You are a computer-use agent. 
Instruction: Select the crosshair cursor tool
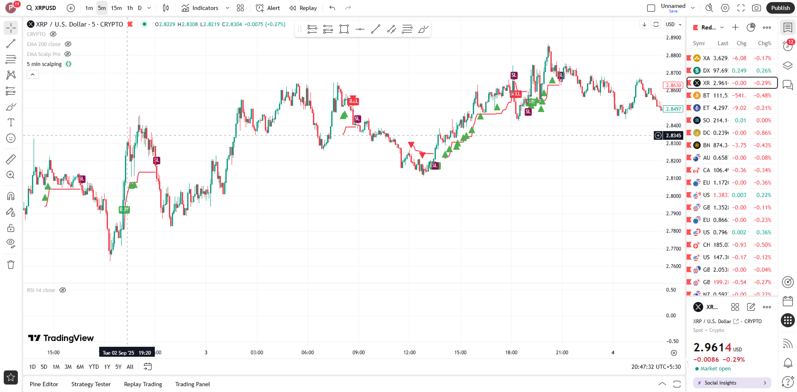click(11, 28)
